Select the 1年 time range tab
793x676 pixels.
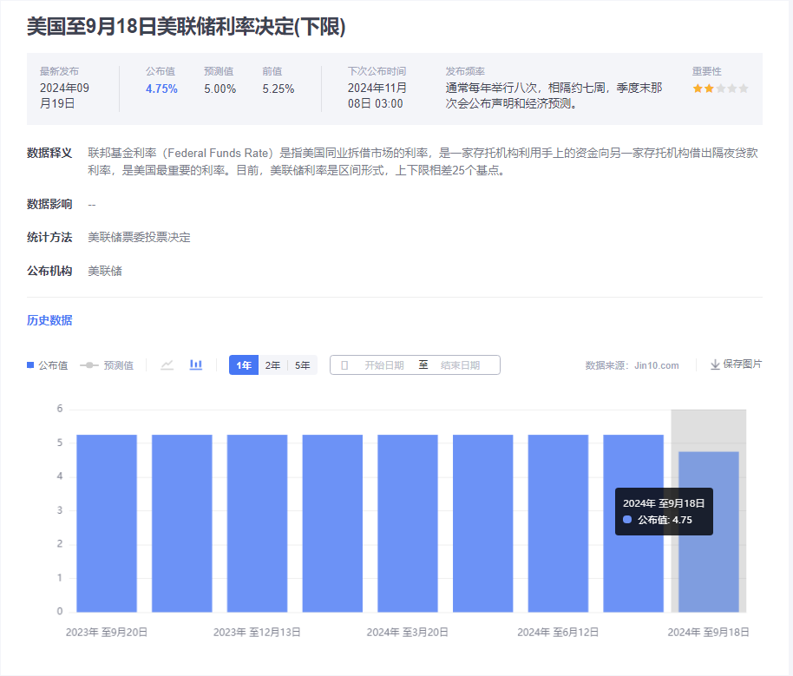244,365
